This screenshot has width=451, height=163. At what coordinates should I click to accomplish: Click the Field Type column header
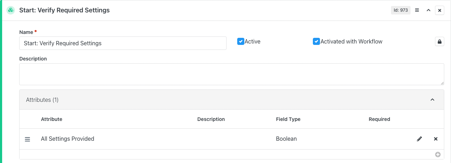pyautogui.click(x=288, y=119)
